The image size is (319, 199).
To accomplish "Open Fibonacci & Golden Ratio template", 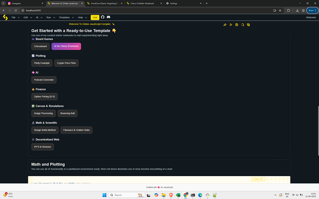I will pos(76,130).
